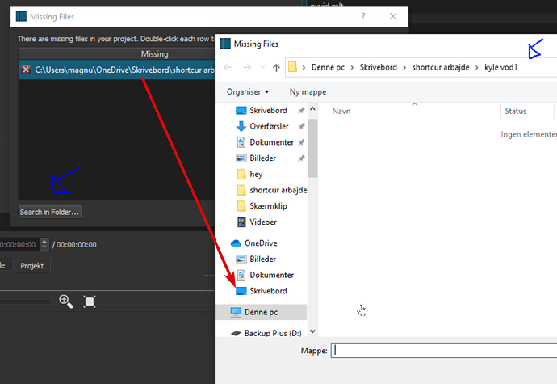Screen dimensions: 557x384
Task: Open recent locations dropdown arrow
Action: click(x=262, y=67)
